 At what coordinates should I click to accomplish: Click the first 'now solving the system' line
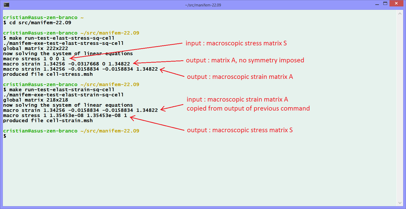[x=68, y=54]
